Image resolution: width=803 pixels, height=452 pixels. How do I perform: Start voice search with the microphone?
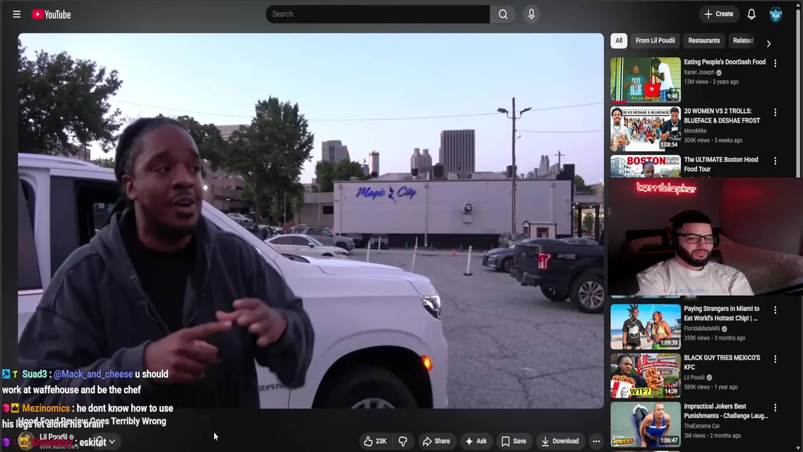click(531, 14)
